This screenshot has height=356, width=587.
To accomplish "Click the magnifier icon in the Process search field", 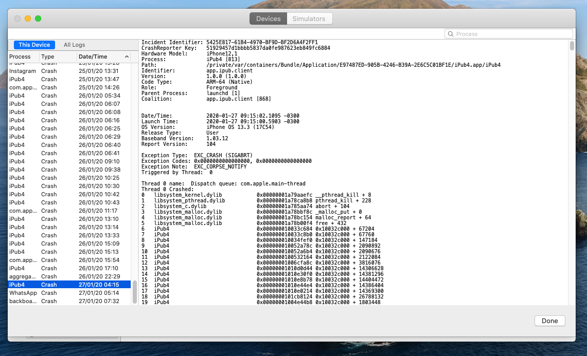I will pyautogui.click(x=451, y=34).
